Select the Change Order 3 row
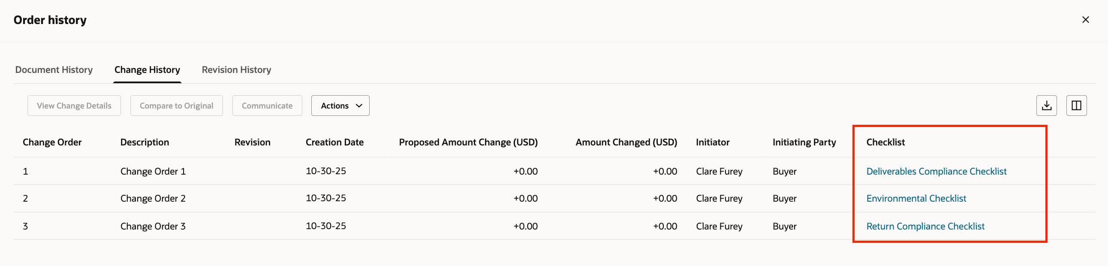The image size is (1108, 266). pos(153,226)
